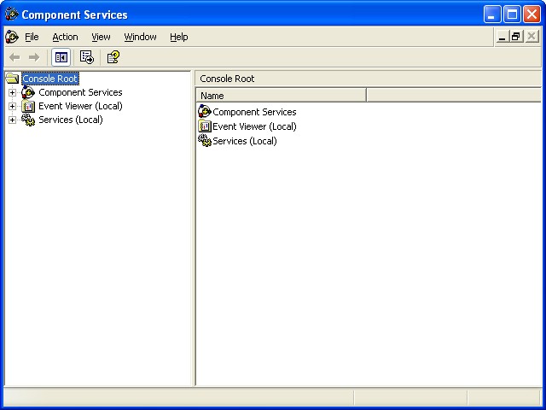
Task: Click the Component Services icon in the tree
Action: [28, 92]
